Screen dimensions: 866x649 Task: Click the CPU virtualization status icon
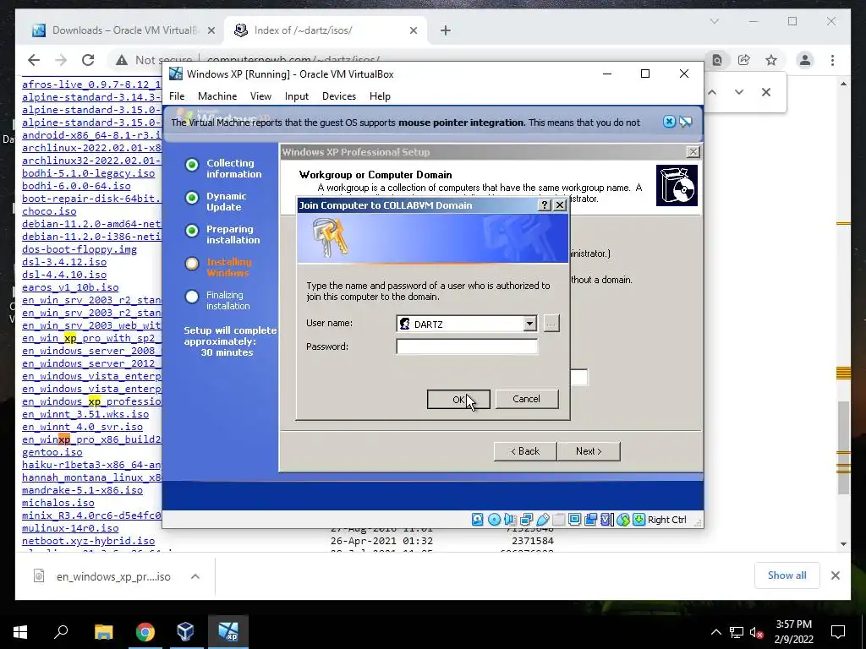coord(606,520)
